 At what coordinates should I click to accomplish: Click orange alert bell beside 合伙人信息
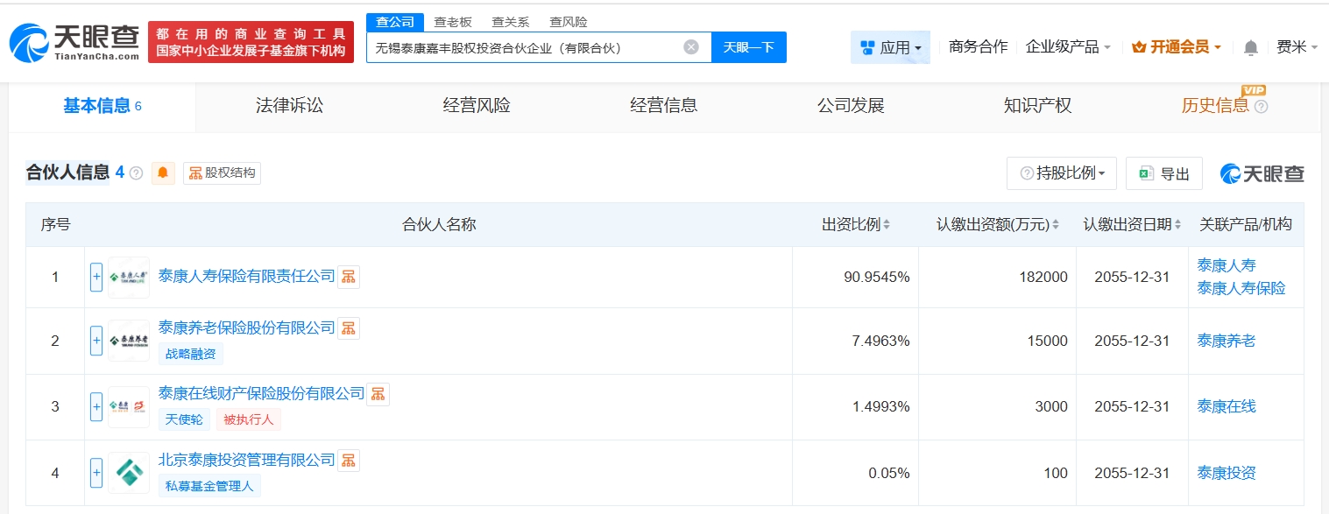click(x=163, y=173)
